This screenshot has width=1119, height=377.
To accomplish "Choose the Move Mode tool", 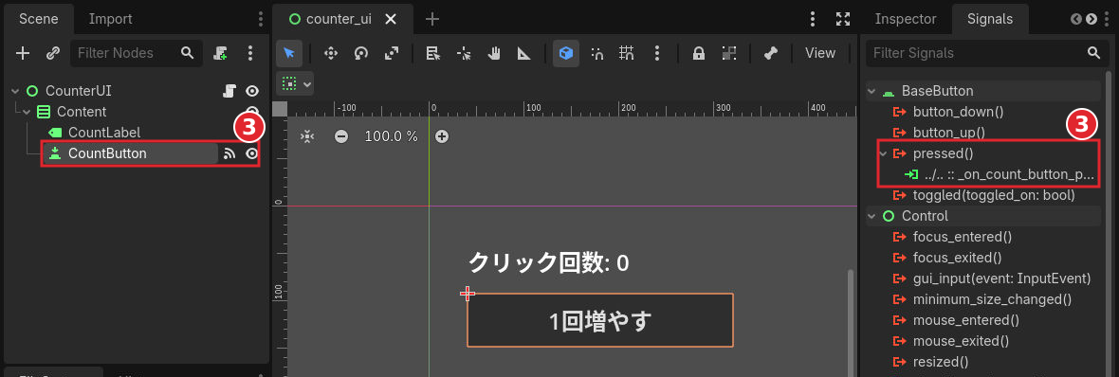I will click(x=330, y=53).
